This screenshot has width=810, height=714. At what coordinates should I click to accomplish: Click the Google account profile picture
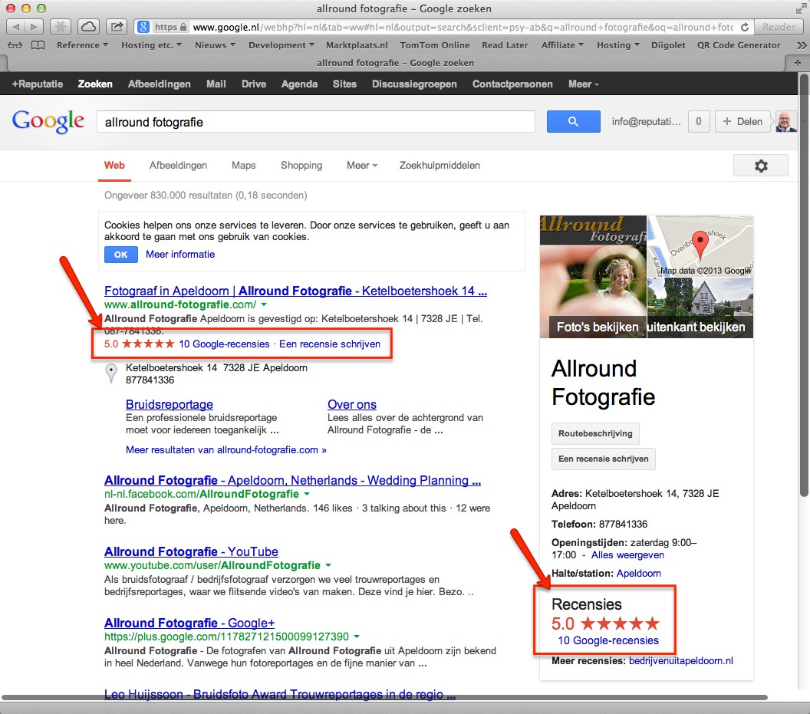[786, 121]
